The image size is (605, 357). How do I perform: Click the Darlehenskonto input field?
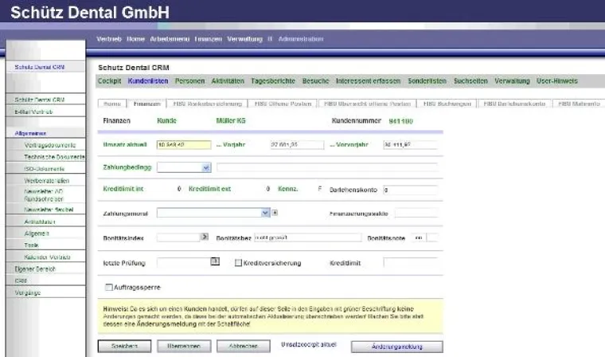(x=410, y=190)
